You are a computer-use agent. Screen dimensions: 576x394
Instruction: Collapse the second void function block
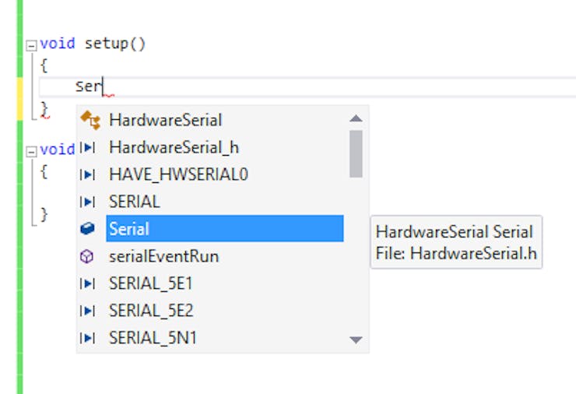(x=32, y=151)
